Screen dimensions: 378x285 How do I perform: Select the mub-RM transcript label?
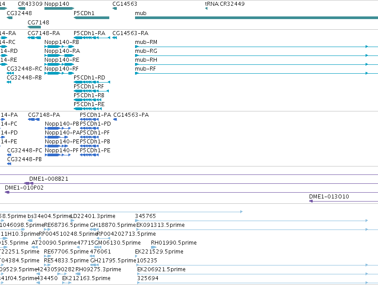pos(146,42)
